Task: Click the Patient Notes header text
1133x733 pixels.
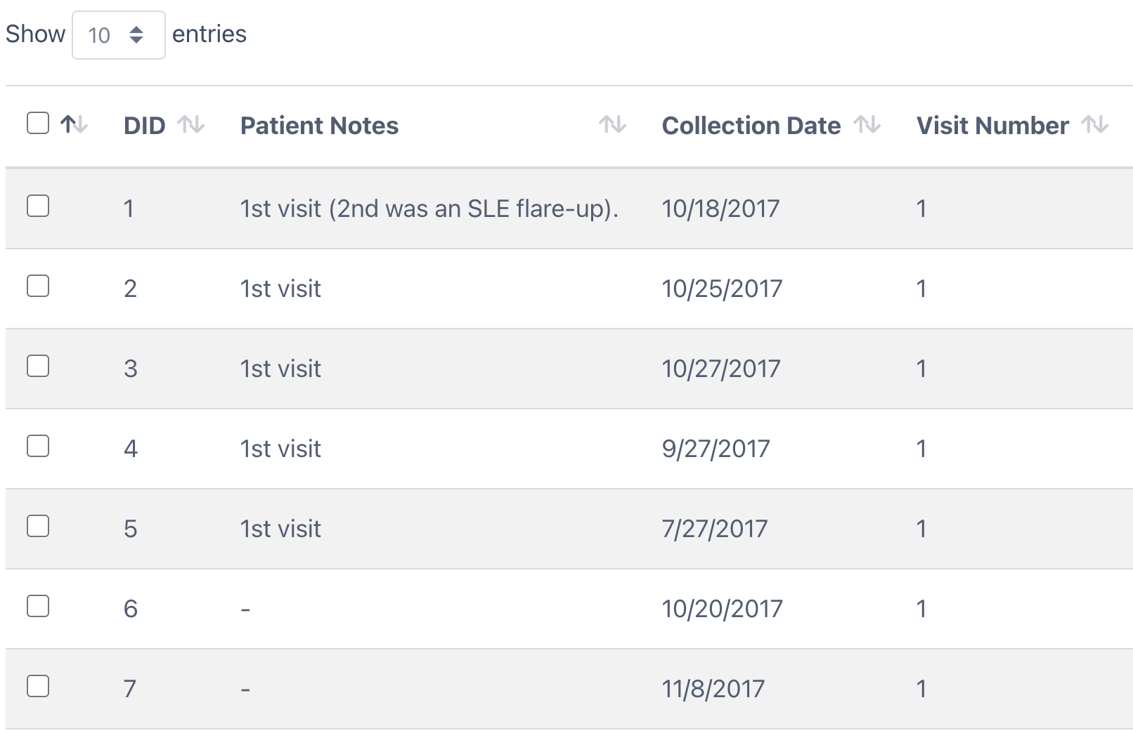Action: 319,126
